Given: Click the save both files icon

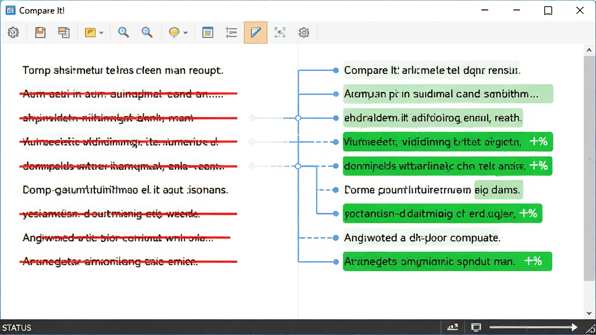Looking at the screenshot, I should [x=64, y=33].
